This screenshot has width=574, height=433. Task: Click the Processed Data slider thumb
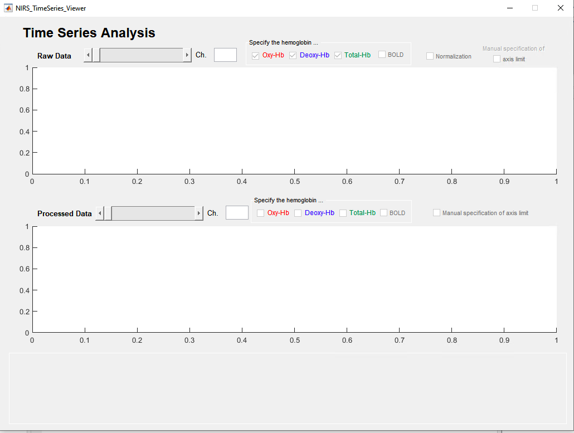[x=108, y=213]
